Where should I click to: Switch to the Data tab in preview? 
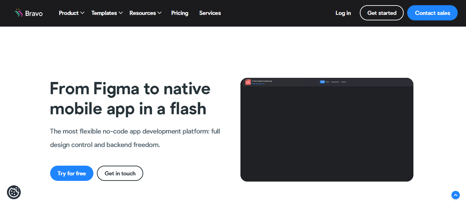328,82
